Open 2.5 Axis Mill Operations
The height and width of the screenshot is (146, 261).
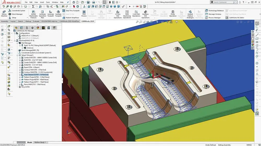click(x=118, y=14)
